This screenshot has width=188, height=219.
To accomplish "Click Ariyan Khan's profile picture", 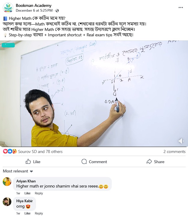I will tap(7, 181).
